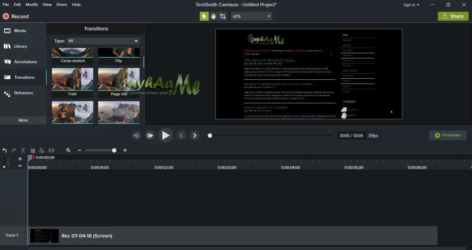The width and height of the screenshot is (472, 250).
Task: Switch to the Media tab
Action: tap(23, 31)
